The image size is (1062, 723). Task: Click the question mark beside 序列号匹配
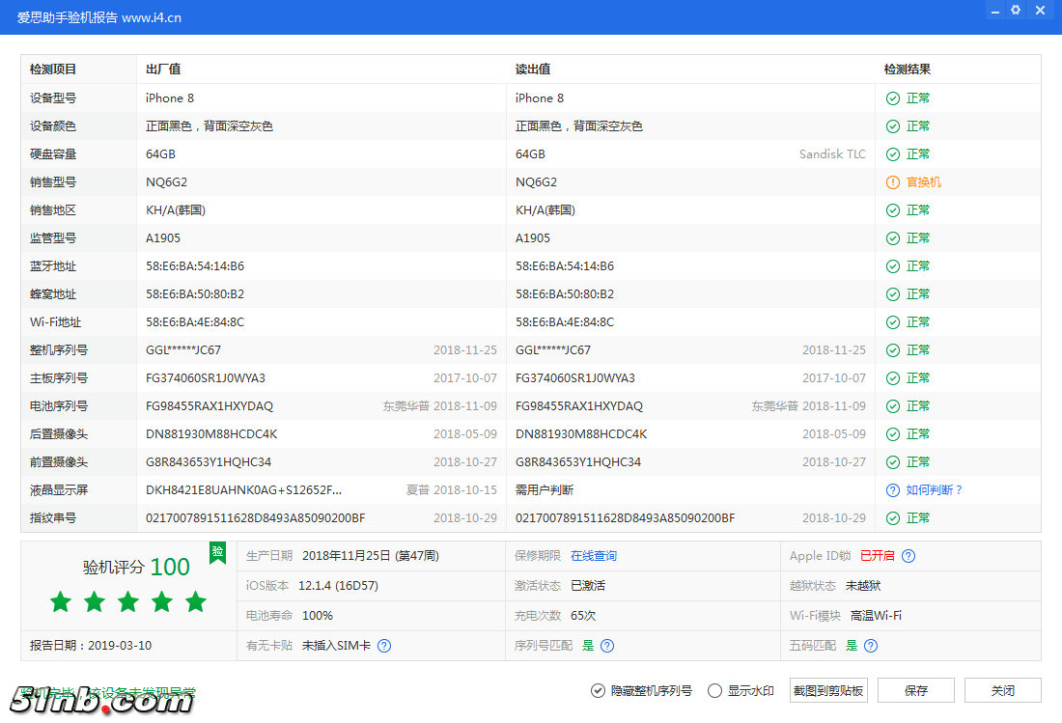(606, 645)
